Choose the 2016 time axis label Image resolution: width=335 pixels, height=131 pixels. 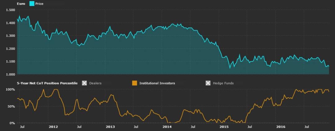coord(281,127)
